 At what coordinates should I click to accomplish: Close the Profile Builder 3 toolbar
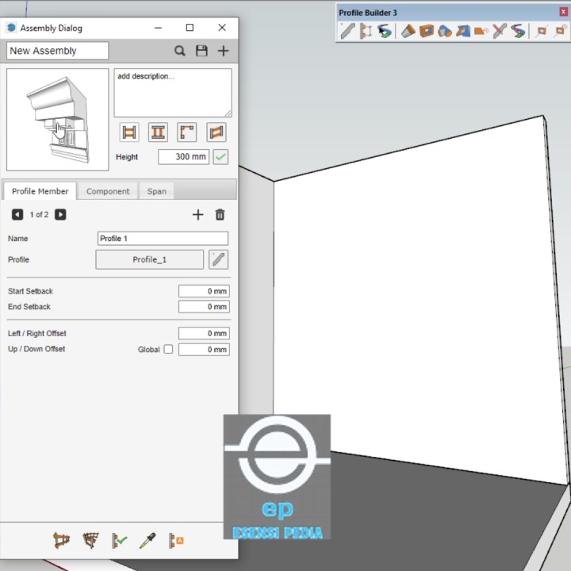coord(563,12)
